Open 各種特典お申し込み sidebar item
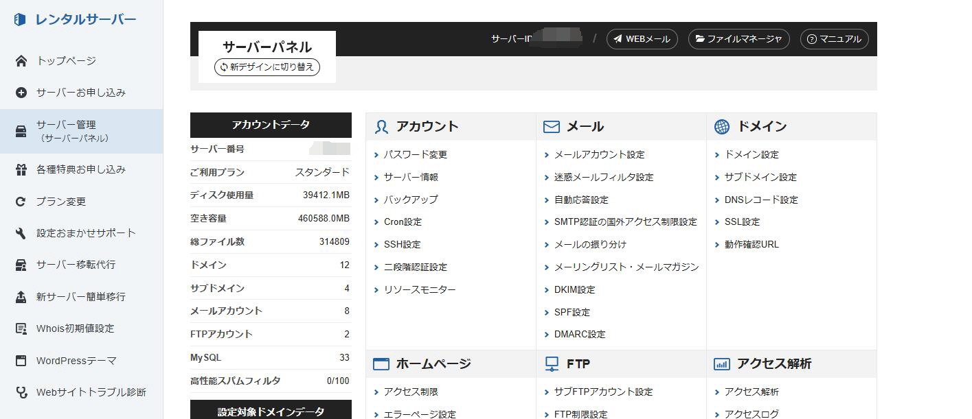The image size is (972, 419). coord(81,169)
